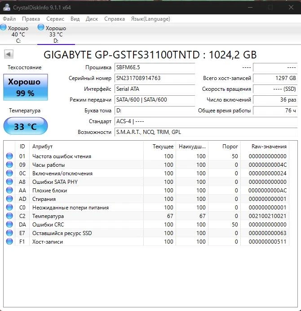Click status circle for attribute A8 row
301x311 pixels.
pyautogui.click(x=9, y=182)
